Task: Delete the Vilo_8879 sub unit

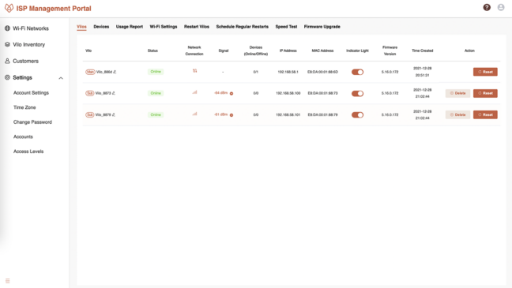Action: point(457,115)
